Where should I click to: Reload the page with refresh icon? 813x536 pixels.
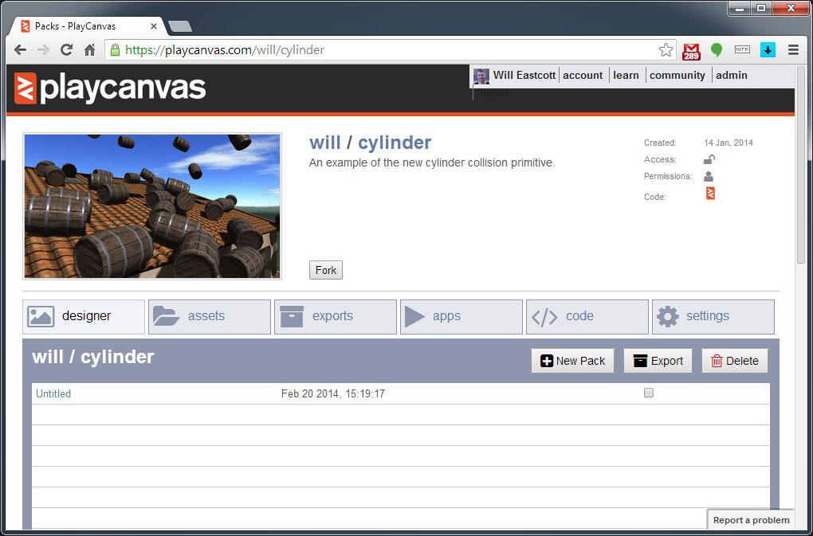(x=66, y=49)
